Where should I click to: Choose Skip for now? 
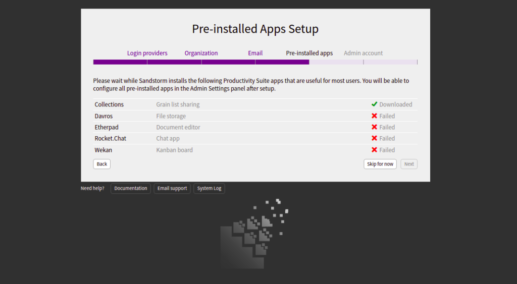tap(380, 164)
